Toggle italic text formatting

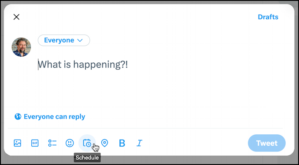click(140, 143)
